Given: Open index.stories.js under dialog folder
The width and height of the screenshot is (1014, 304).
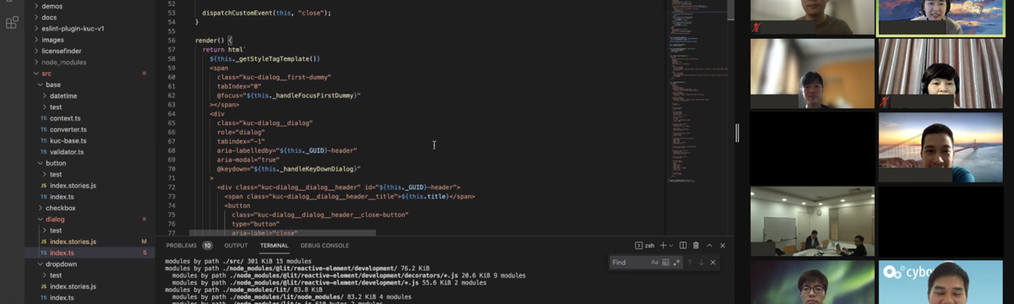Looking at the screenshot, I should point(73,242).
